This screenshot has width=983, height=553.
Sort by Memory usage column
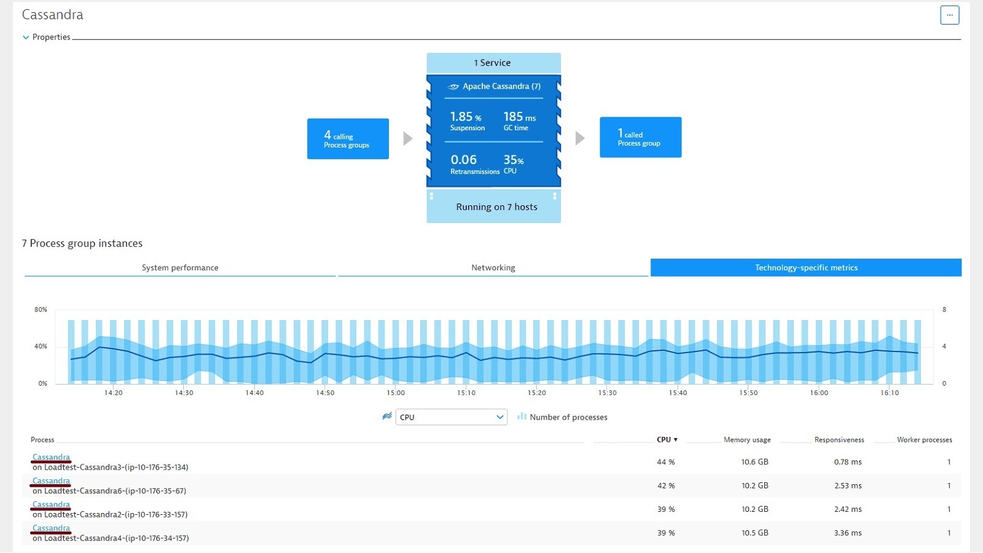[x=747, y=440]
